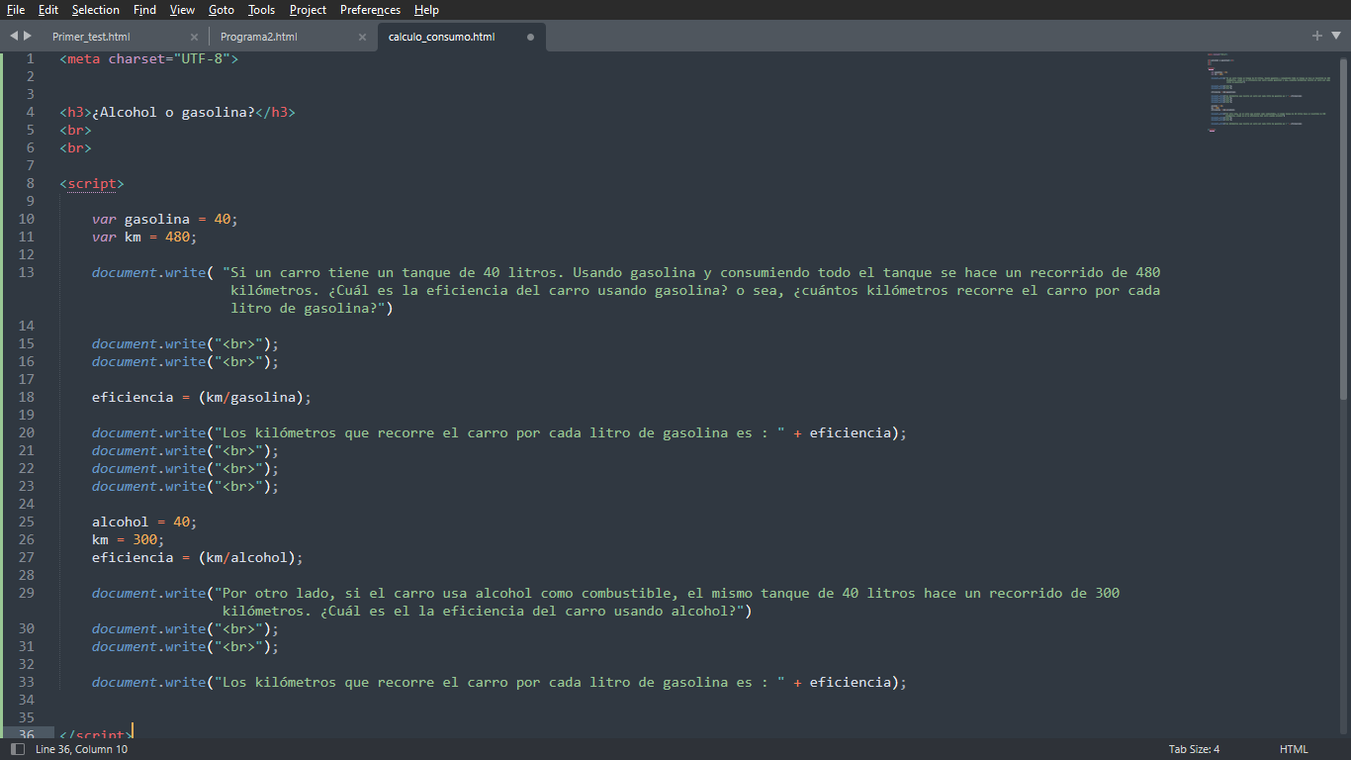Place cursor on the meta charset line
Image resolution: width=1351 pixels, height=760 pixels.
click(148, 58)
